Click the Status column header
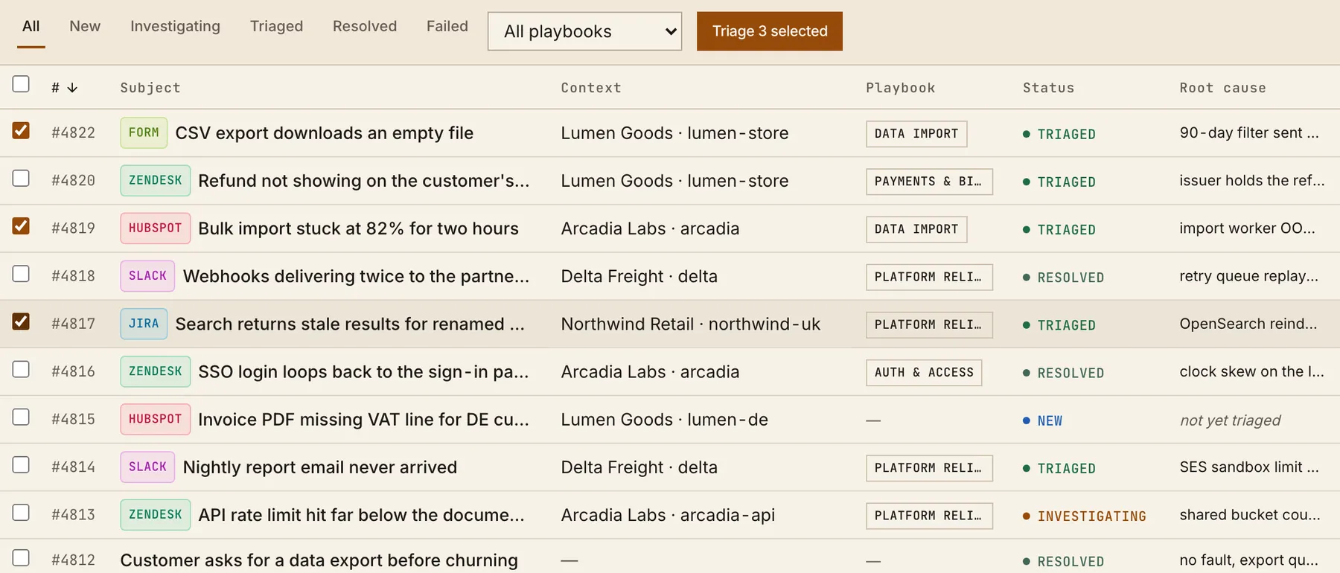 1048,88
